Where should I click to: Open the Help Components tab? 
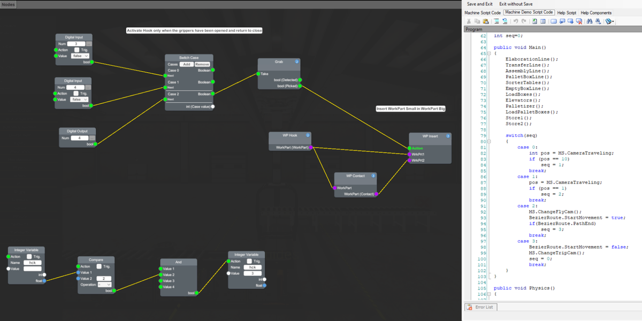click(x=596, y=12)
